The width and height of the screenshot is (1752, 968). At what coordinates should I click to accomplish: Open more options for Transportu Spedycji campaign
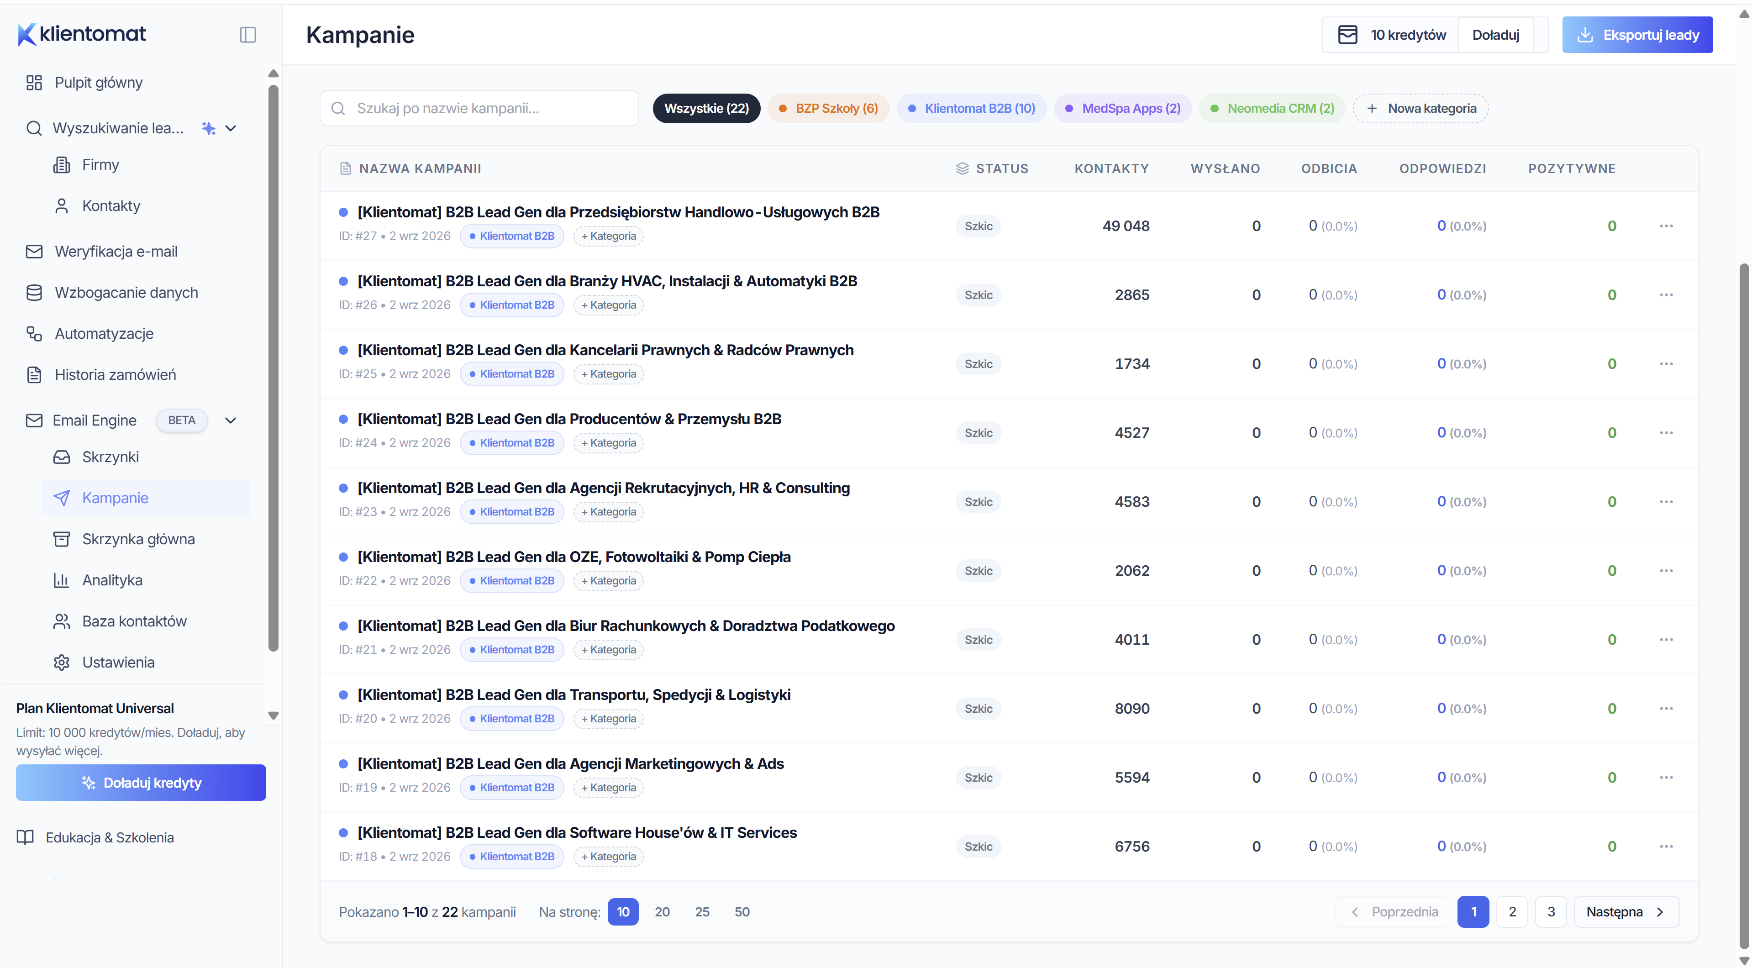pos(1666,708)
